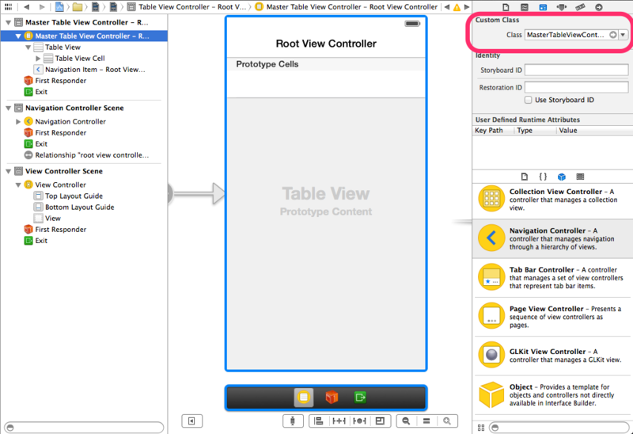Viewport: 633px width, 434px height.
Task: Select Page View Controller library item
Action: pos(552,317)
